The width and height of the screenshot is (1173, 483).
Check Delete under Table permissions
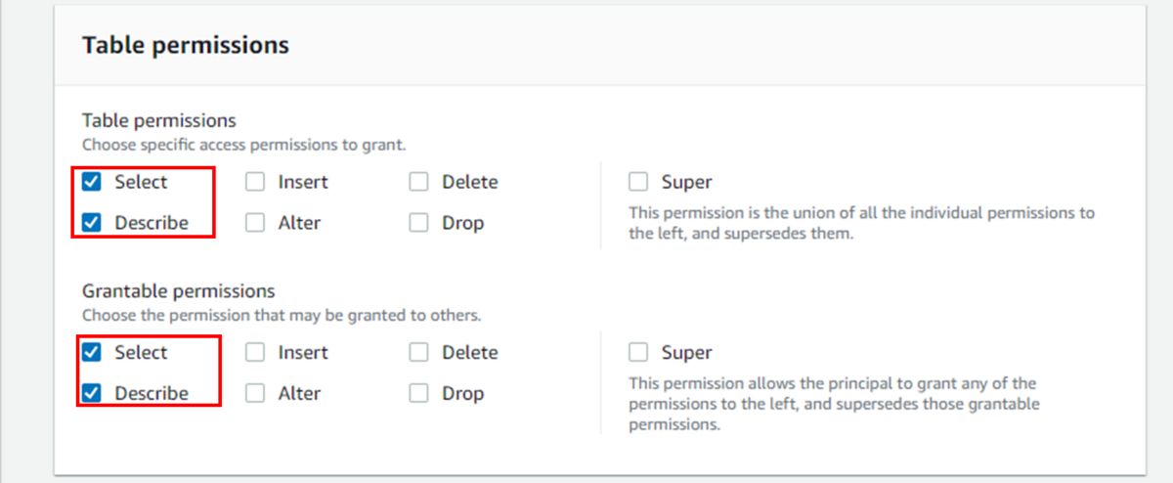coord(419,182)
